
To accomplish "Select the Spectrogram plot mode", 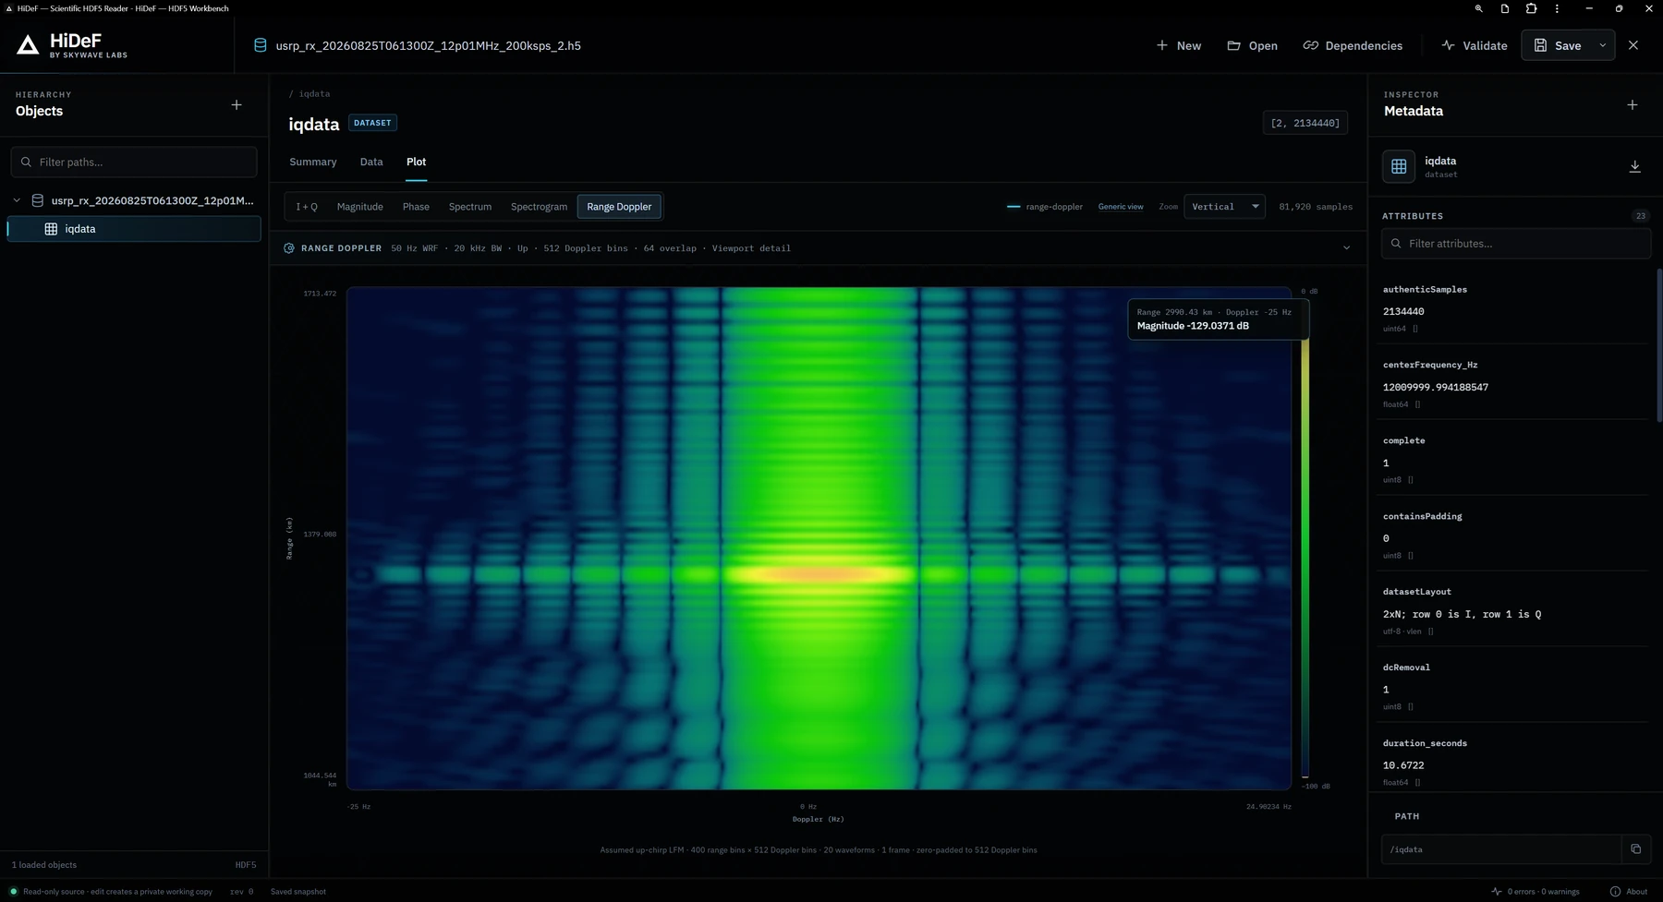I will (540, 207).
